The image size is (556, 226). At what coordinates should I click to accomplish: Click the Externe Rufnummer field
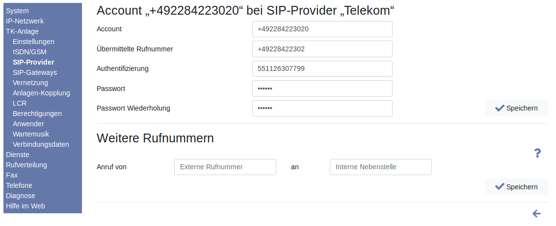coord(225,167)
